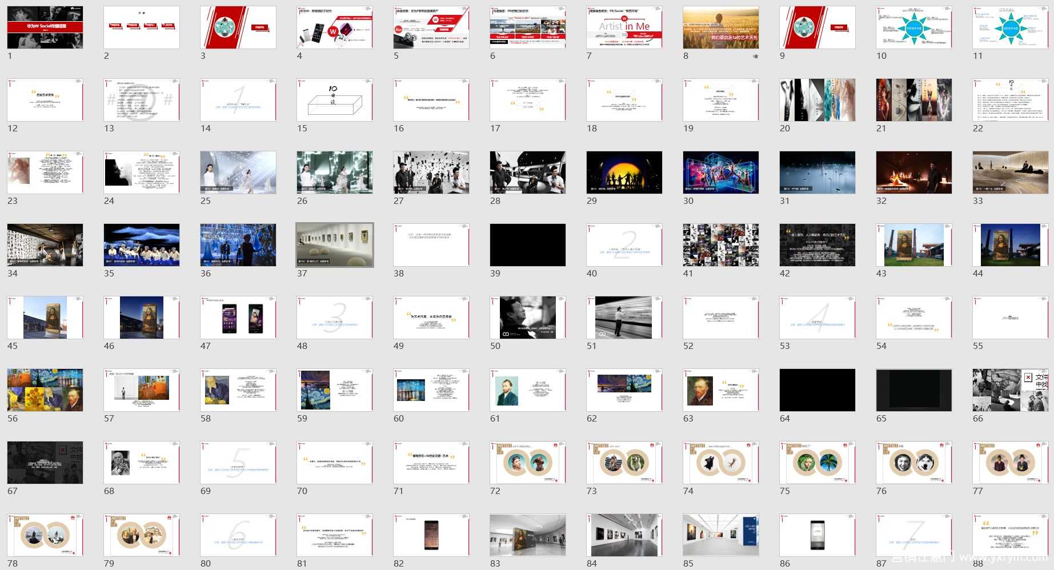Viewport: 1054px width, 570px height.
Task: Select slide 72 Artist circles thumbnail
Action: pyautogui.click(x=528, y=463)
